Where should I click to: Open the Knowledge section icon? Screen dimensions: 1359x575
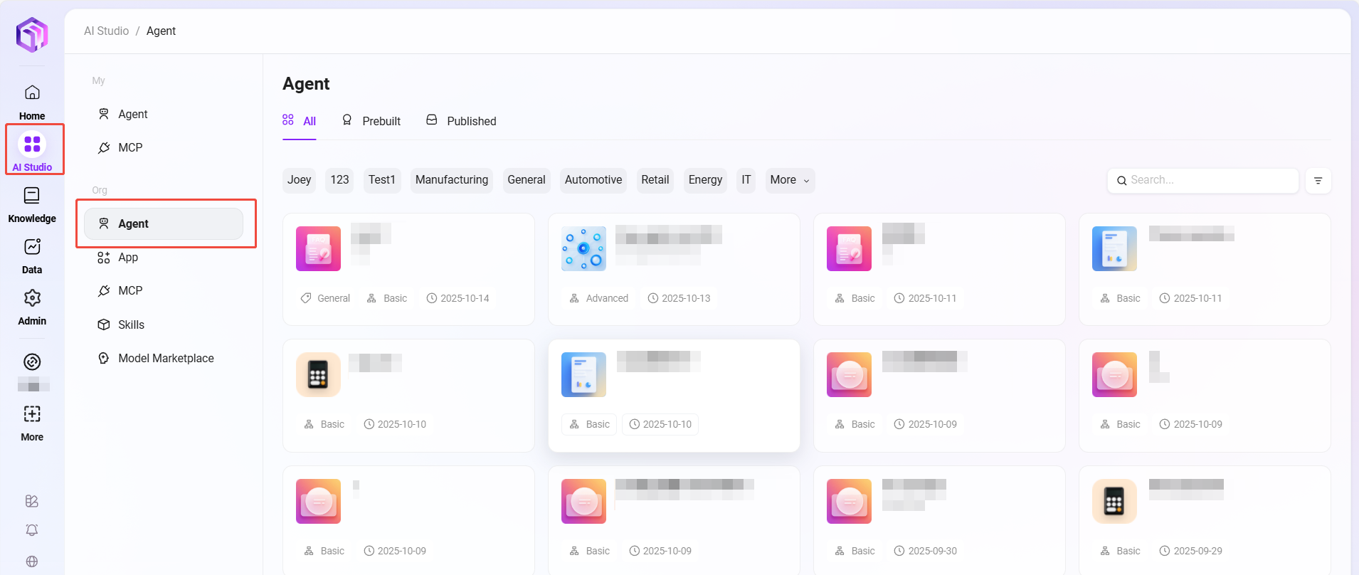(32, 196)
